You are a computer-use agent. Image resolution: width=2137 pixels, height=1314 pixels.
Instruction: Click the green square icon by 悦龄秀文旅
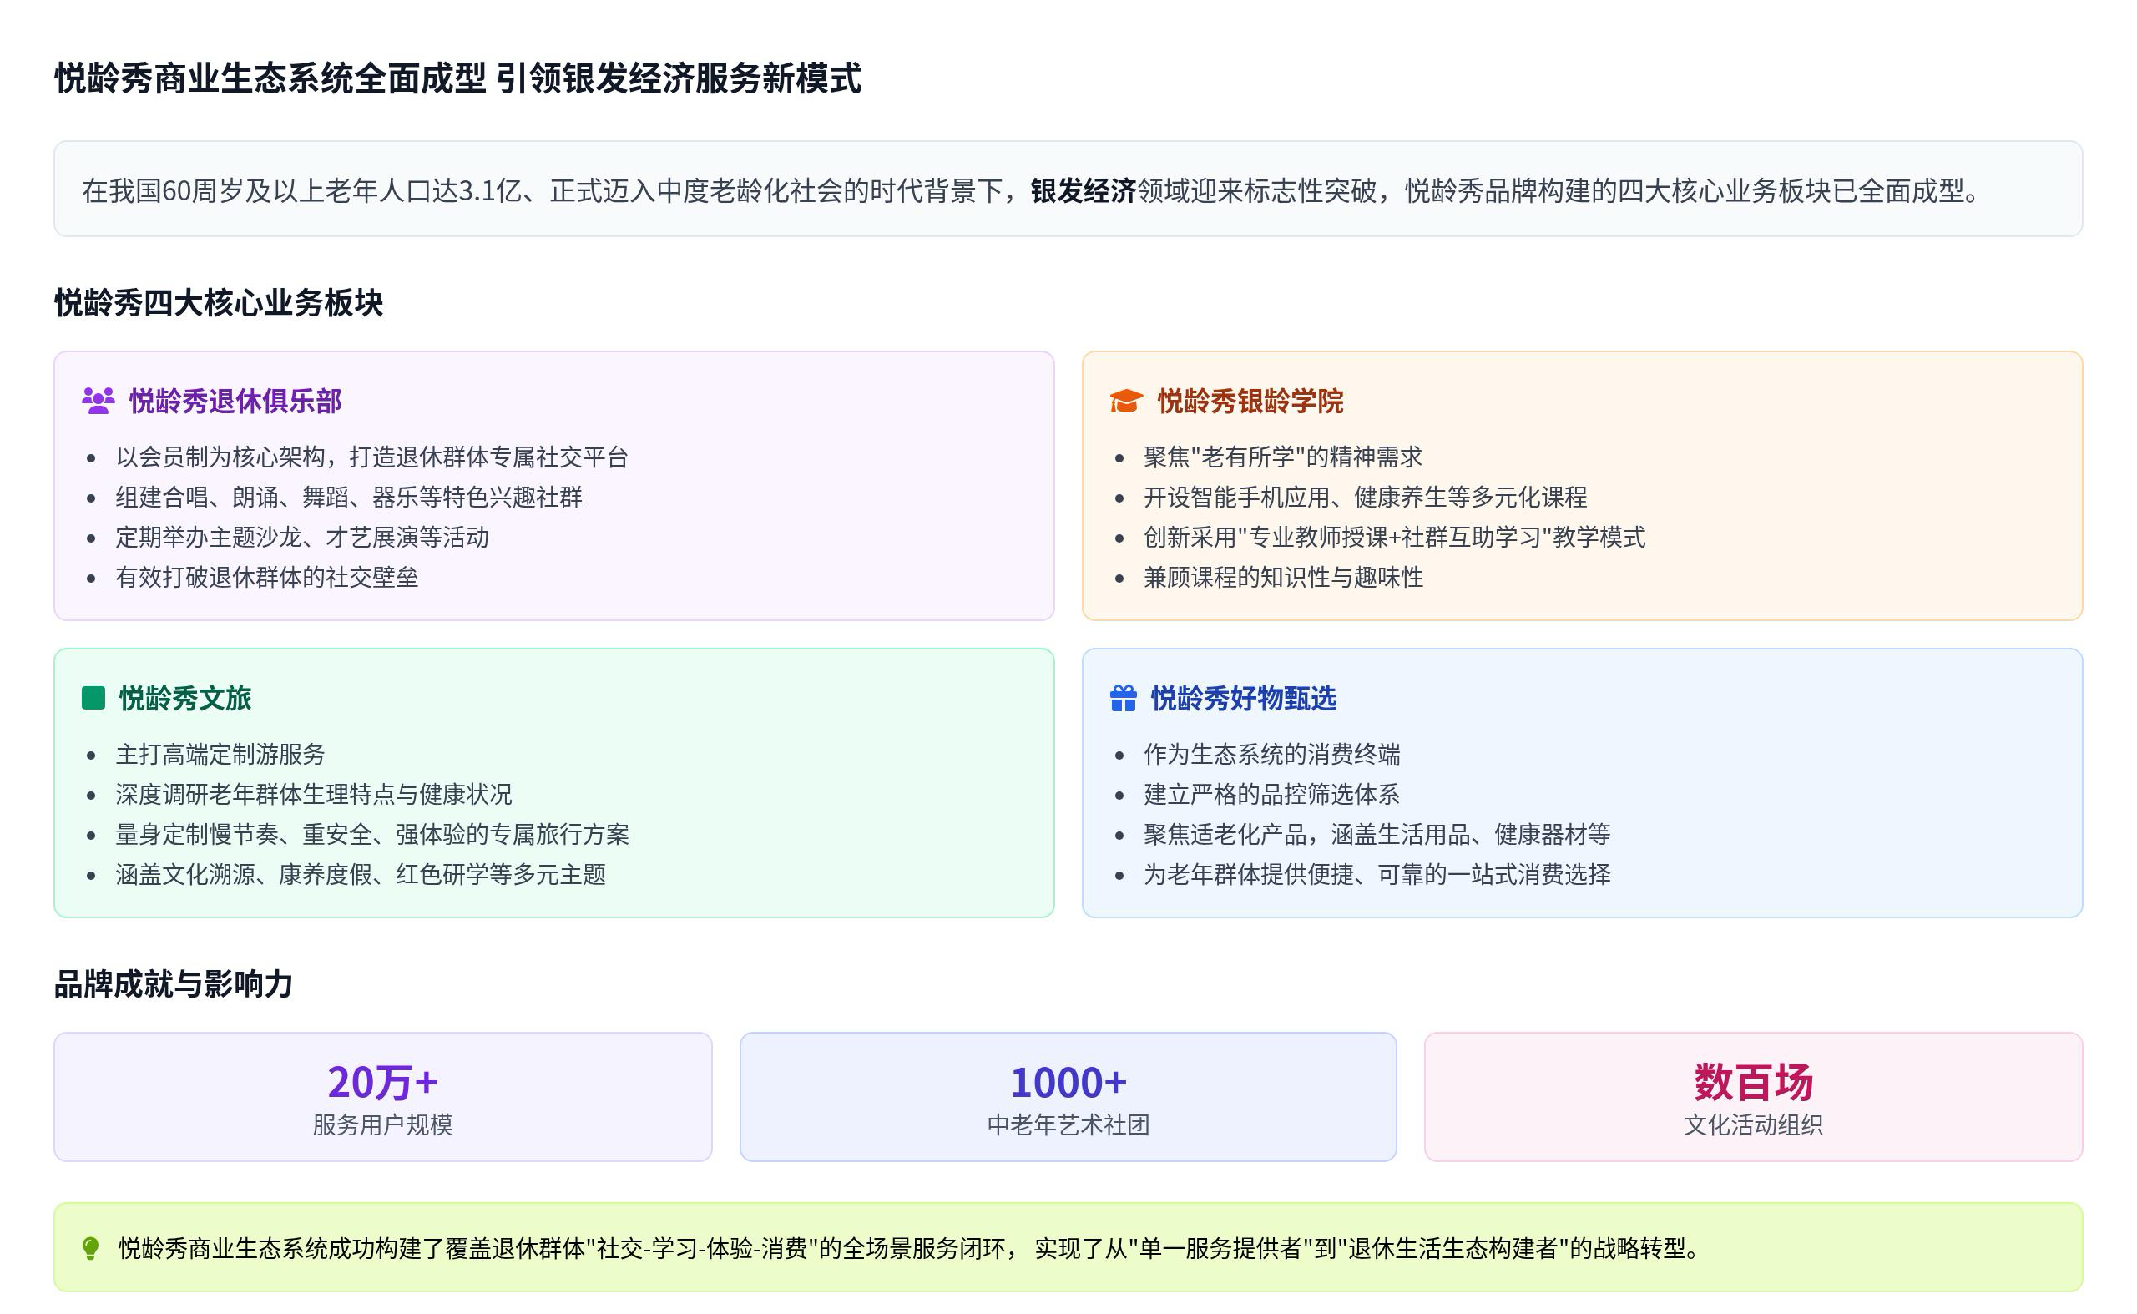(93, 698)
